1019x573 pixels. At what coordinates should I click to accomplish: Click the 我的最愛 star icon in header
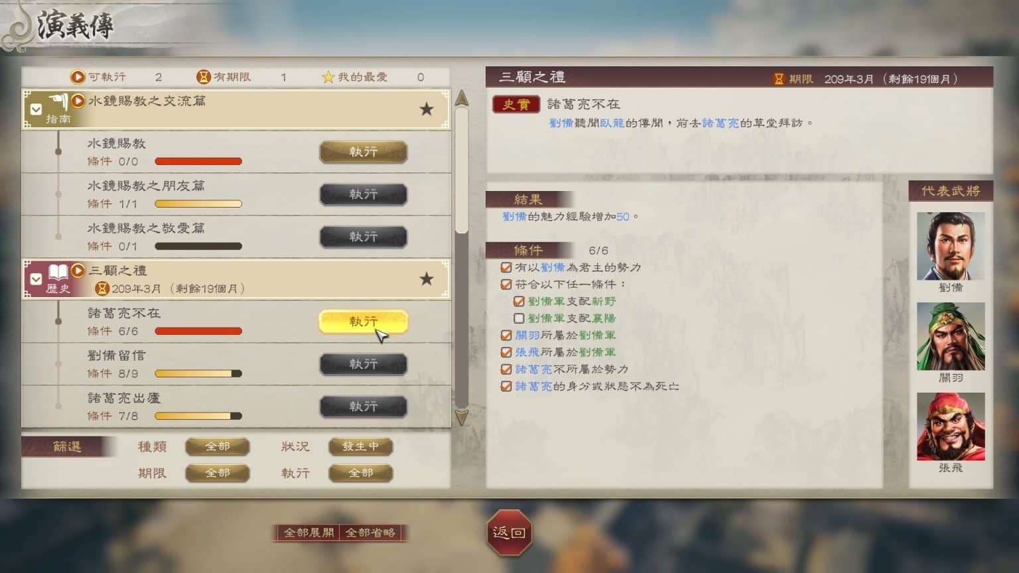[x=328, y=77]
